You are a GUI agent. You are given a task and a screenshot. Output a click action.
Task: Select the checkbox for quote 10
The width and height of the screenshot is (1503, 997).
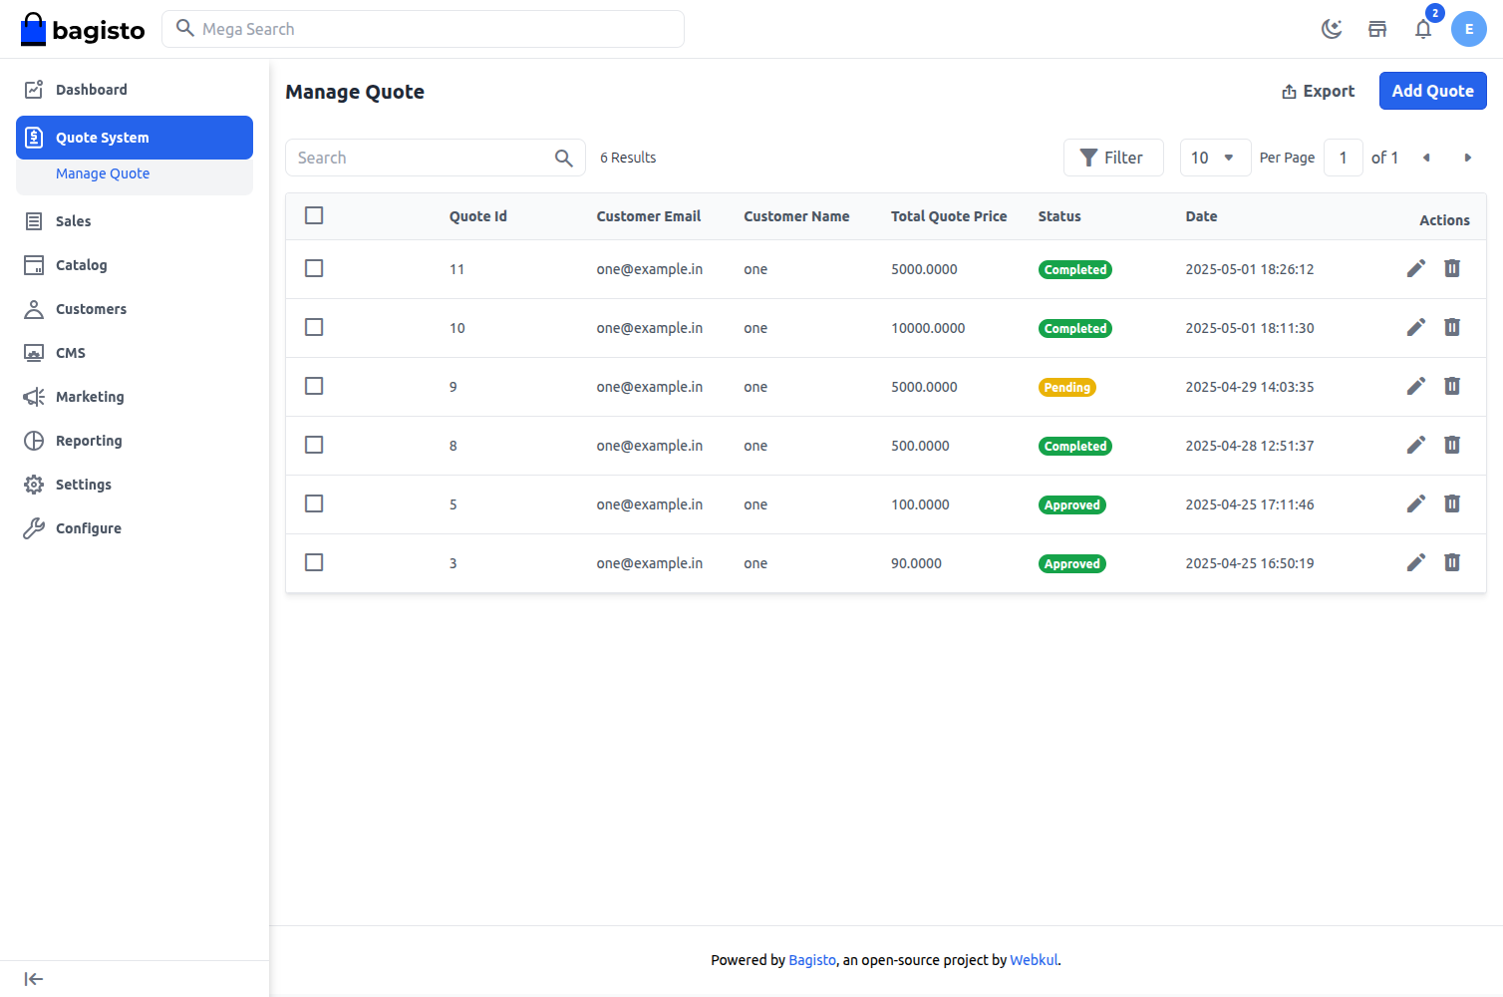pos(314,327)
